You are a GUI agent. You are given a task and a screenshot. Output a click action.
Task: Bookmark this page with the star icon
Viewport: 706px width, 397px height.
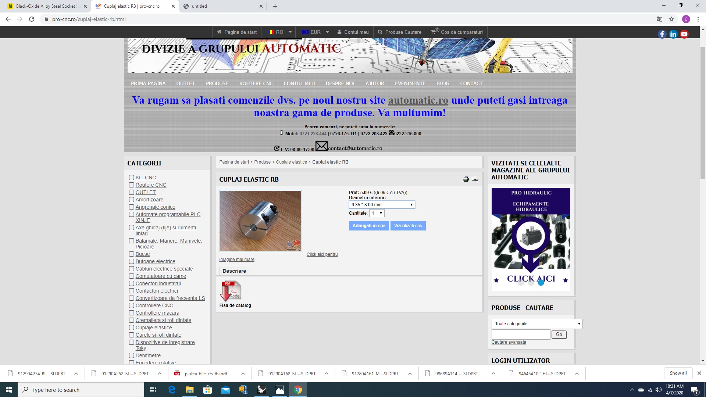(x=671, y=19)
